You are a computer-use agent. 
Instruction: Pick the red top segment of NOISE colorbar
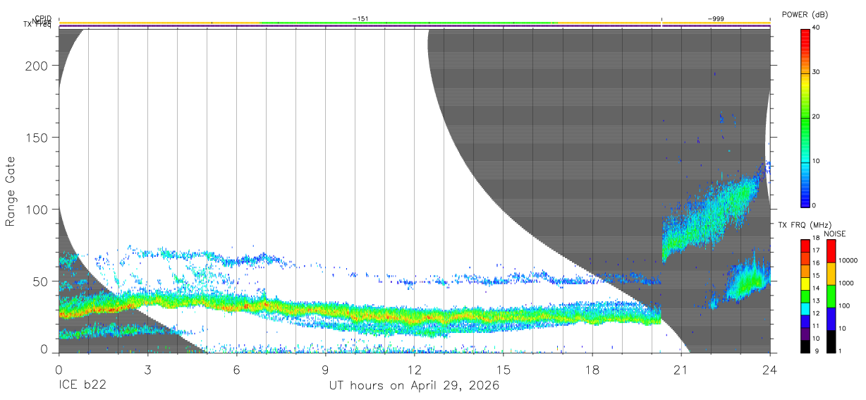click(x=831, y=251)
